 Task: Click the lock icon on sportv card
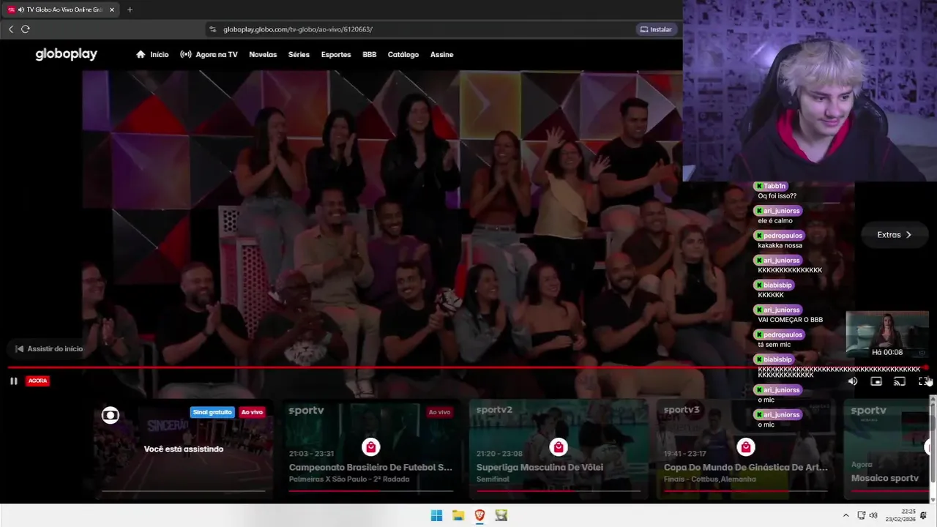370,447
